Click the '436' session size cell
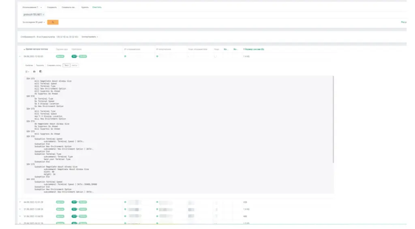 coord(245,202)
